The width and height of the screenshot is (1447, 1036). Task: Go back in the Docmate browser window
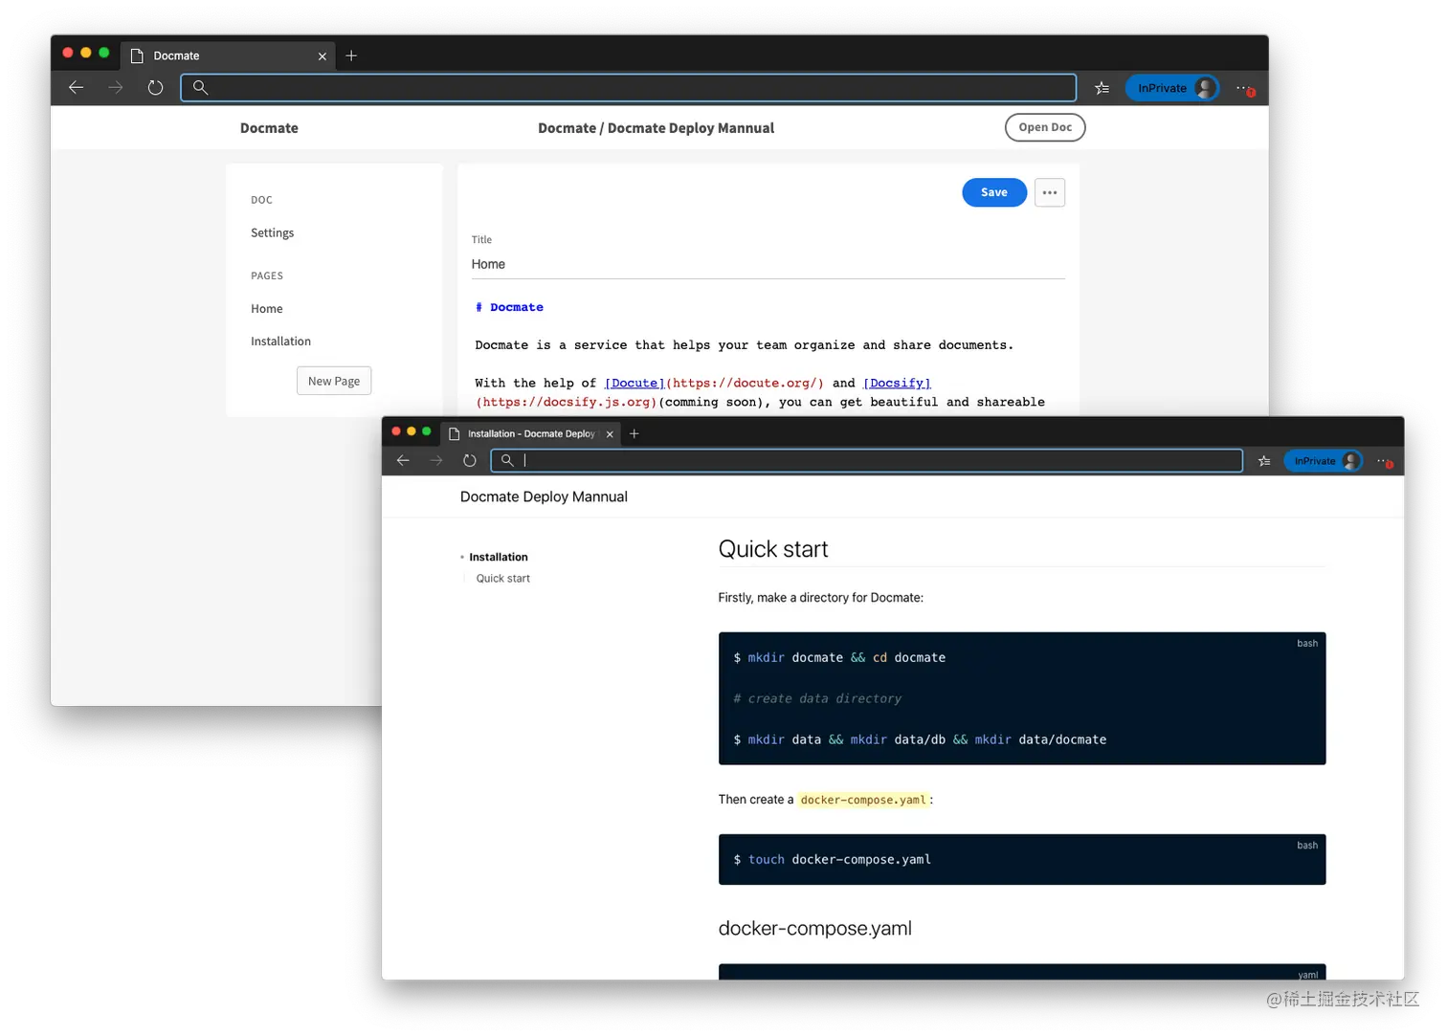click(x=77, y=88)
